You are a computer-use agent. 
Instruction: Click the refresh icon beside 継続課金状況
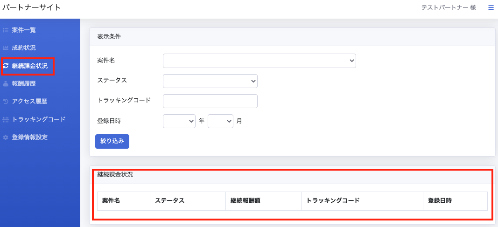pyautogui.click(x=6, y=66)
